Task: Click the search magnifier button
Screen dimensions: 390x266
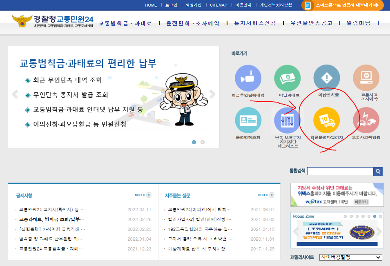Action: click(x=378, y=171)
